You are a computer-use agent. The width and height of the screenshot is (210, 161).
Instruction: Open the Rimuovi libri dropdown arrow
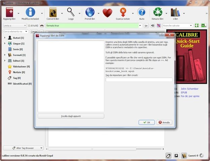tap(166, 13)
